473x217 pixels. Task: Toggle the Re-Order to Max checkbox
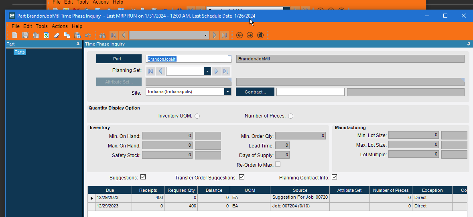(278, 164)
